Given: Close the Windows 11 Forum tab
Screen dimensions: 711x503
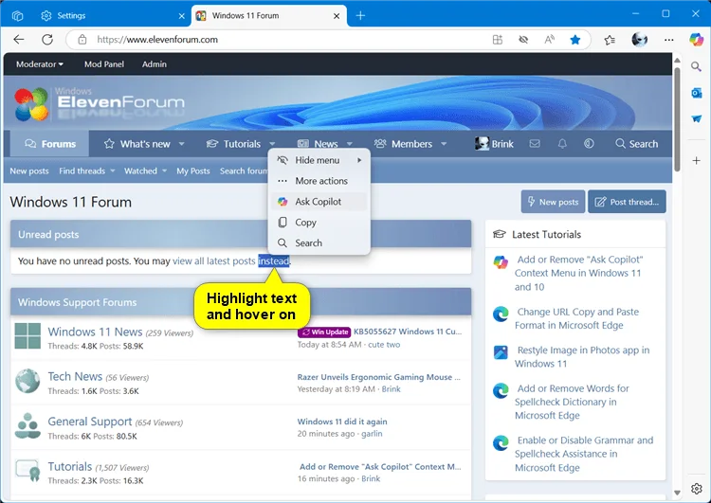Looking at the screenshot, I should (x=337, y=16).
